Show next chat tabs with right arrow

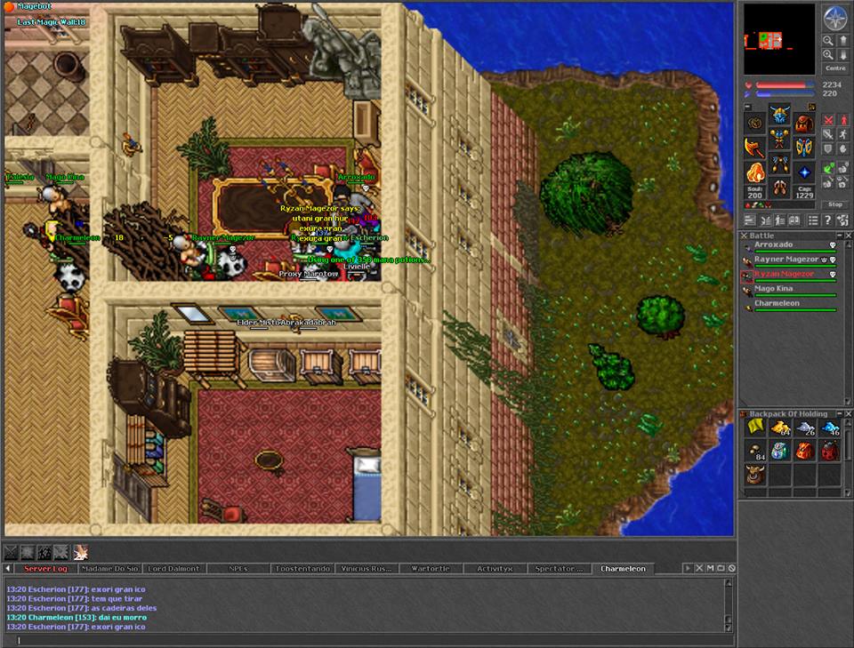[688, 568]
